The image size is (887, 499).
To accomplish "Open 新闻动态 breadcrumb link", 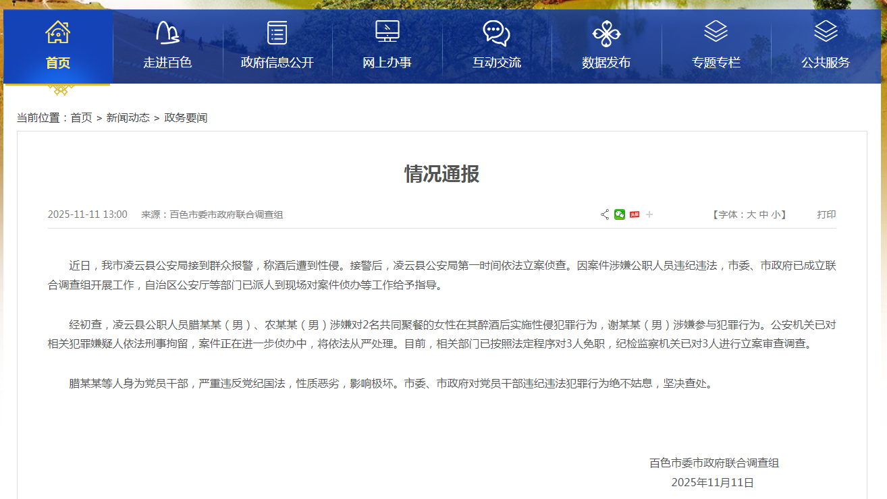I will click(128, 117).
